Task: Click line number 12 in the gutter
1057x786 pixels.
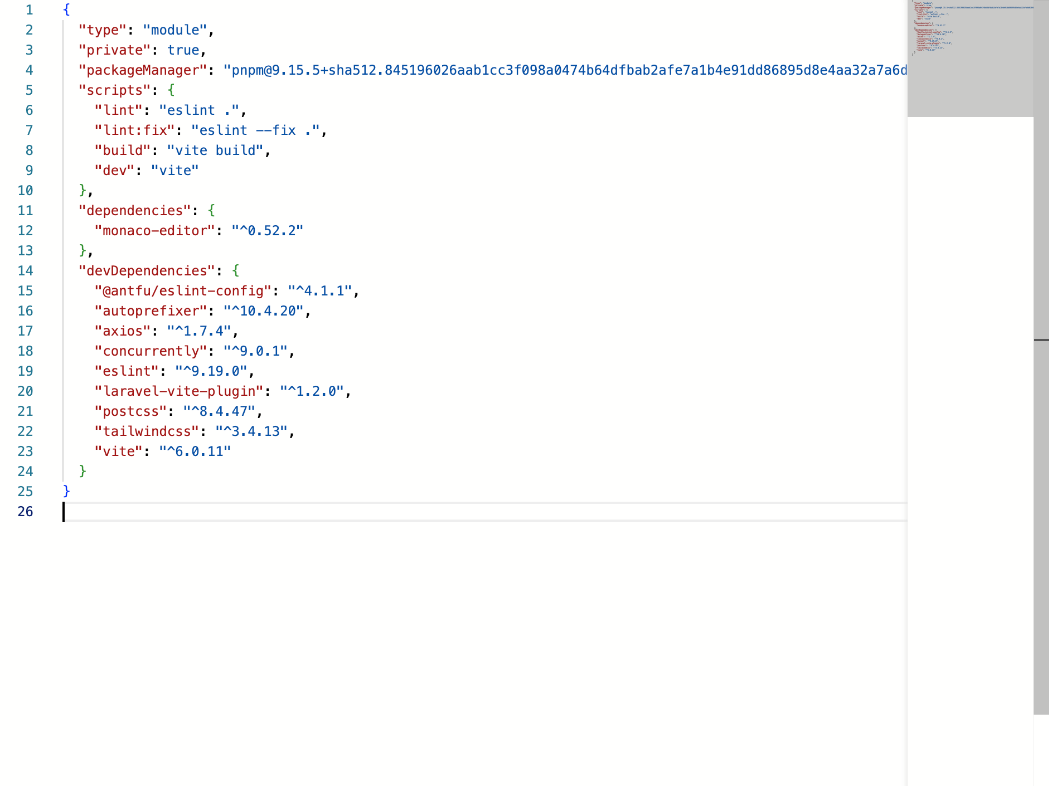Action: (x=25, y=230)
